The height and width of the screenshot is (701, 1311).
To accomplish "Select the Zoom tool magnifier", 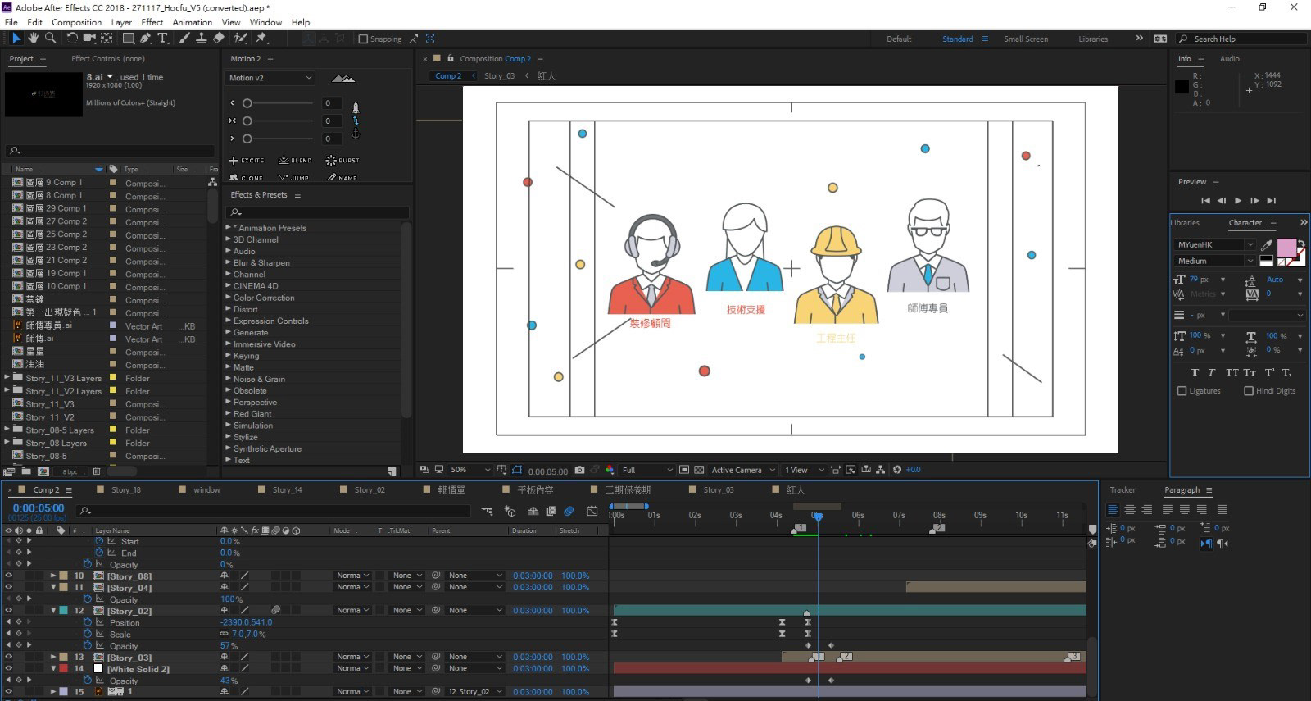I will [x=50, y=38].
